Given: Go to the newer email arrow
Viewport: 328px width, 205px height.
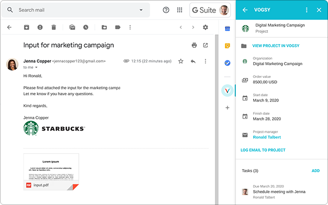Looking at the screenshot, I should point(181,27).
